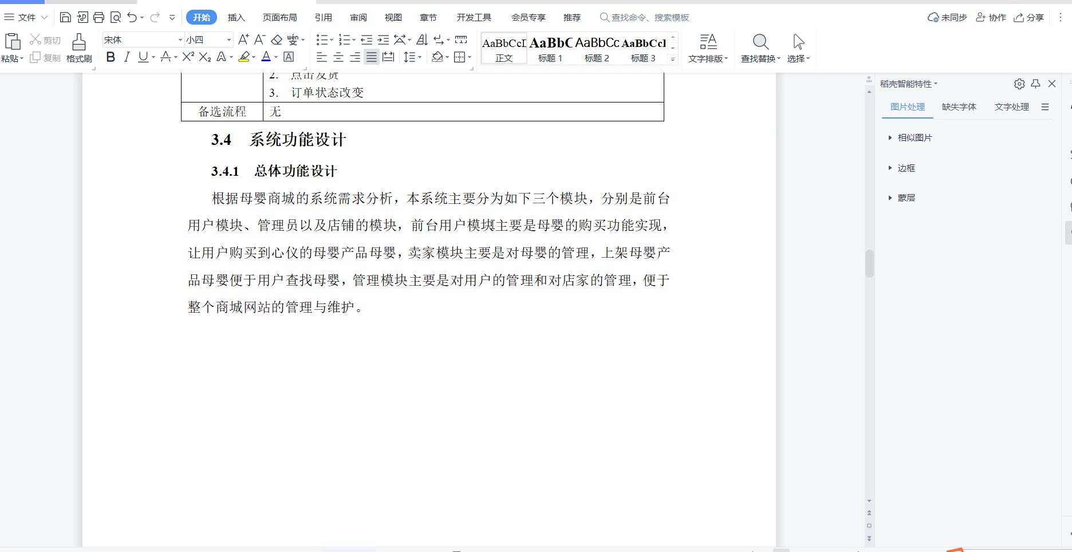Toggle the numbered list
1072x552 pixels.
(x=344, y=40)
